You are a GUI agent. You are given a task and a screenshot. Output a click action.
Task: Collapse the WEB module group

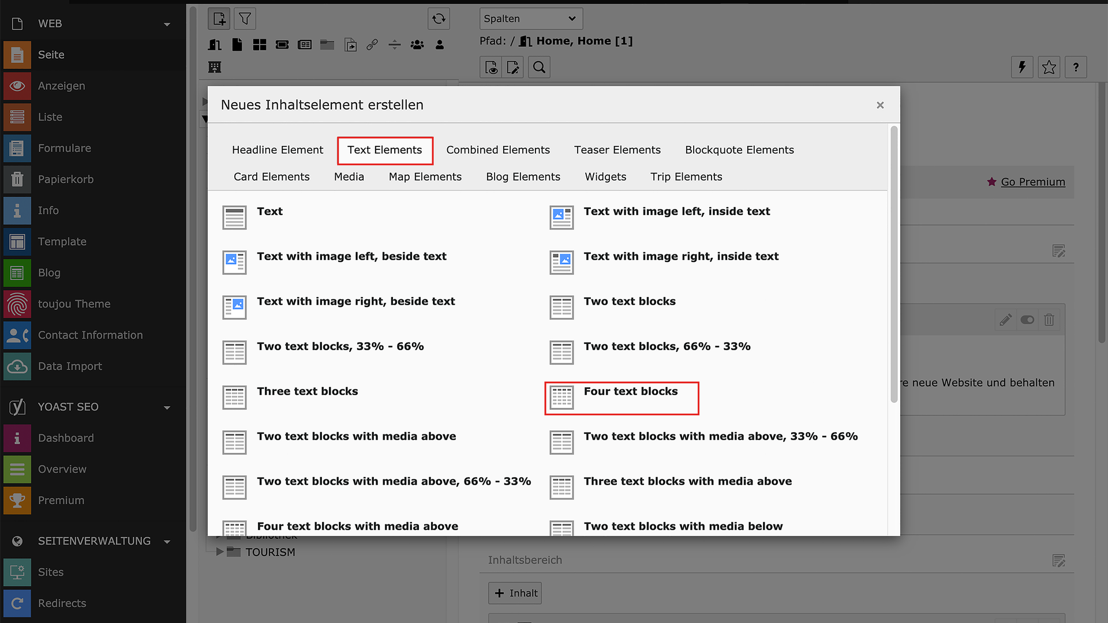coord(167,24)
